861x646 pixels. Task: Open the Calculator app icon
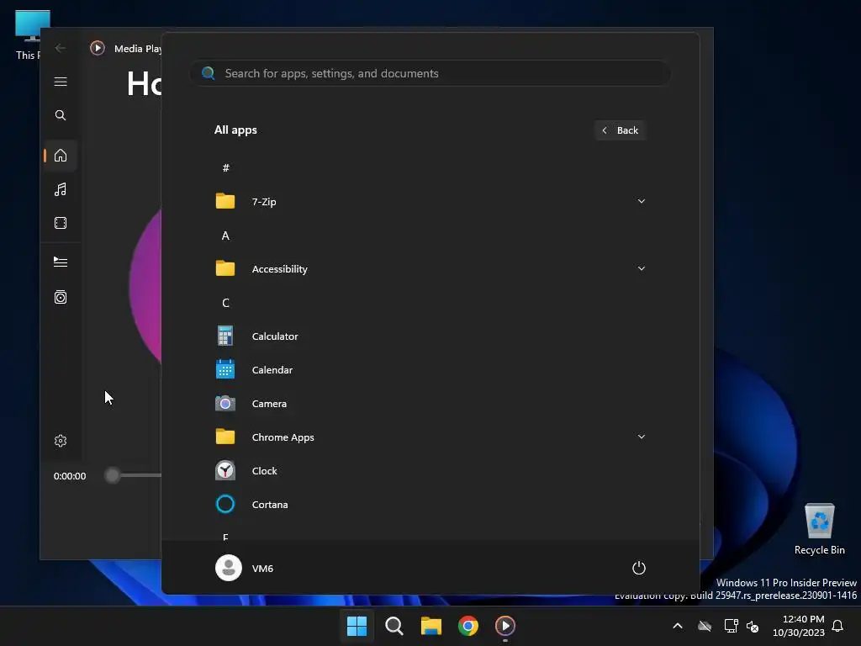click(x=225, y=336)
